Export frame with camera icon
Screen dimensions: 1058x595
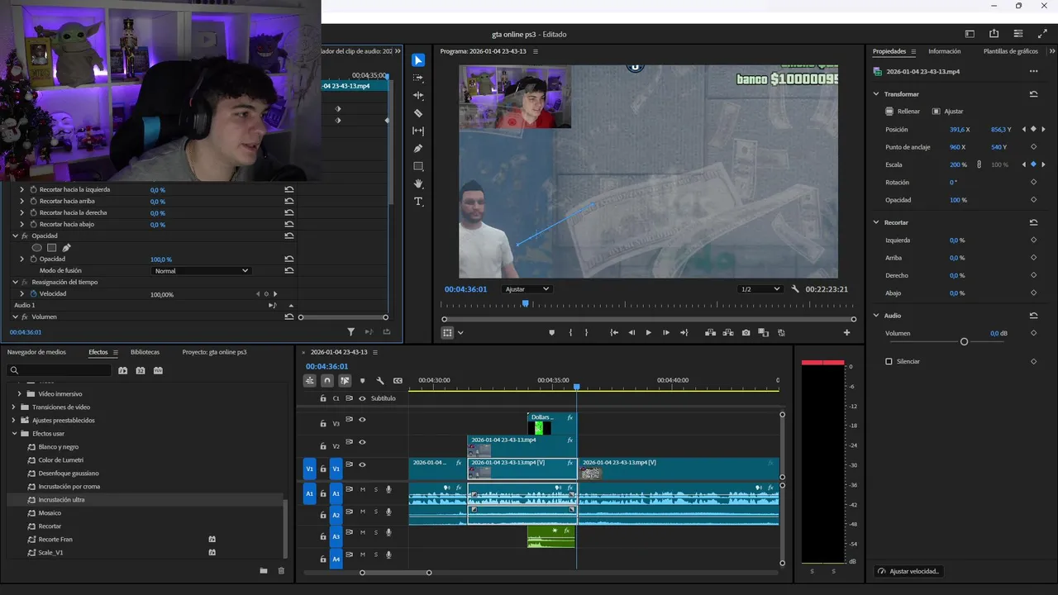coord(746,332)
